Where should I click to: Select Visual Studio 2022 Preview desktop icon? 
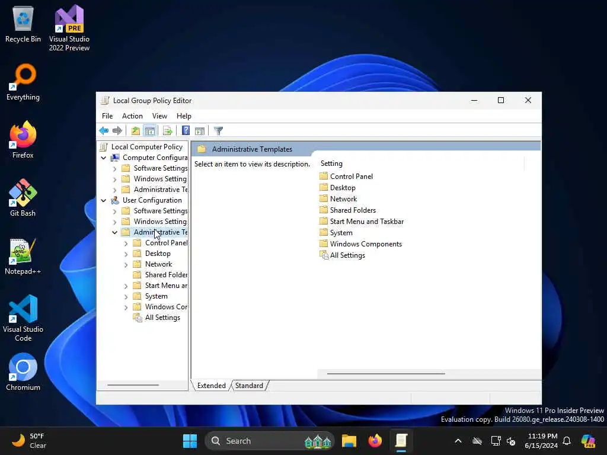click(x=69, y=28)
